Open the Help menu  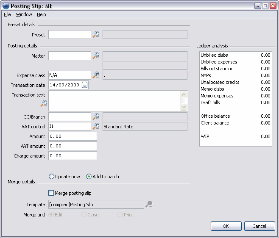point(41,14)
